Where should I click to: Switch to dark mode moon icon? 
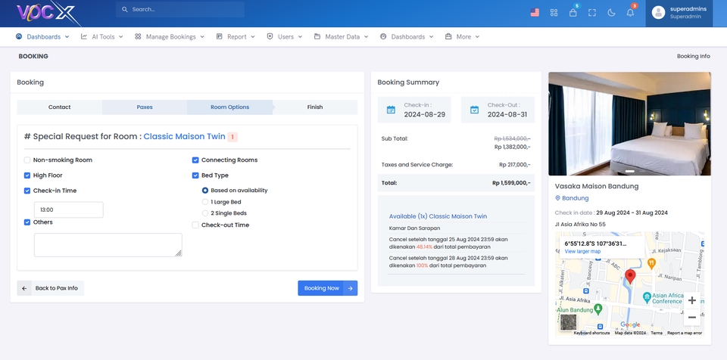coord(611,13)
